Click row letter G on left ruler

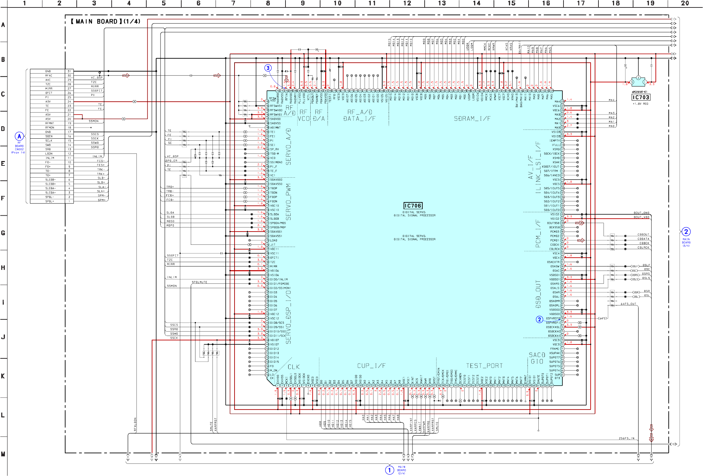(x=3, y=233)
